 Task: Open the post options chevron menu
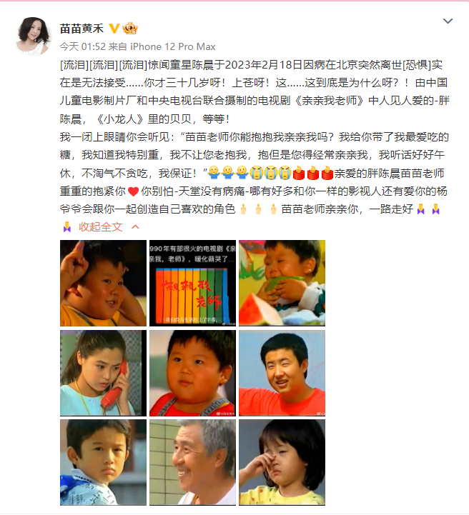[x=448, y=21]
